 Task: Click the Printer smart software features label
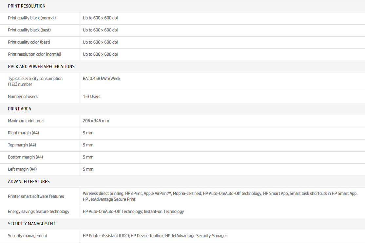pos(36,196)
